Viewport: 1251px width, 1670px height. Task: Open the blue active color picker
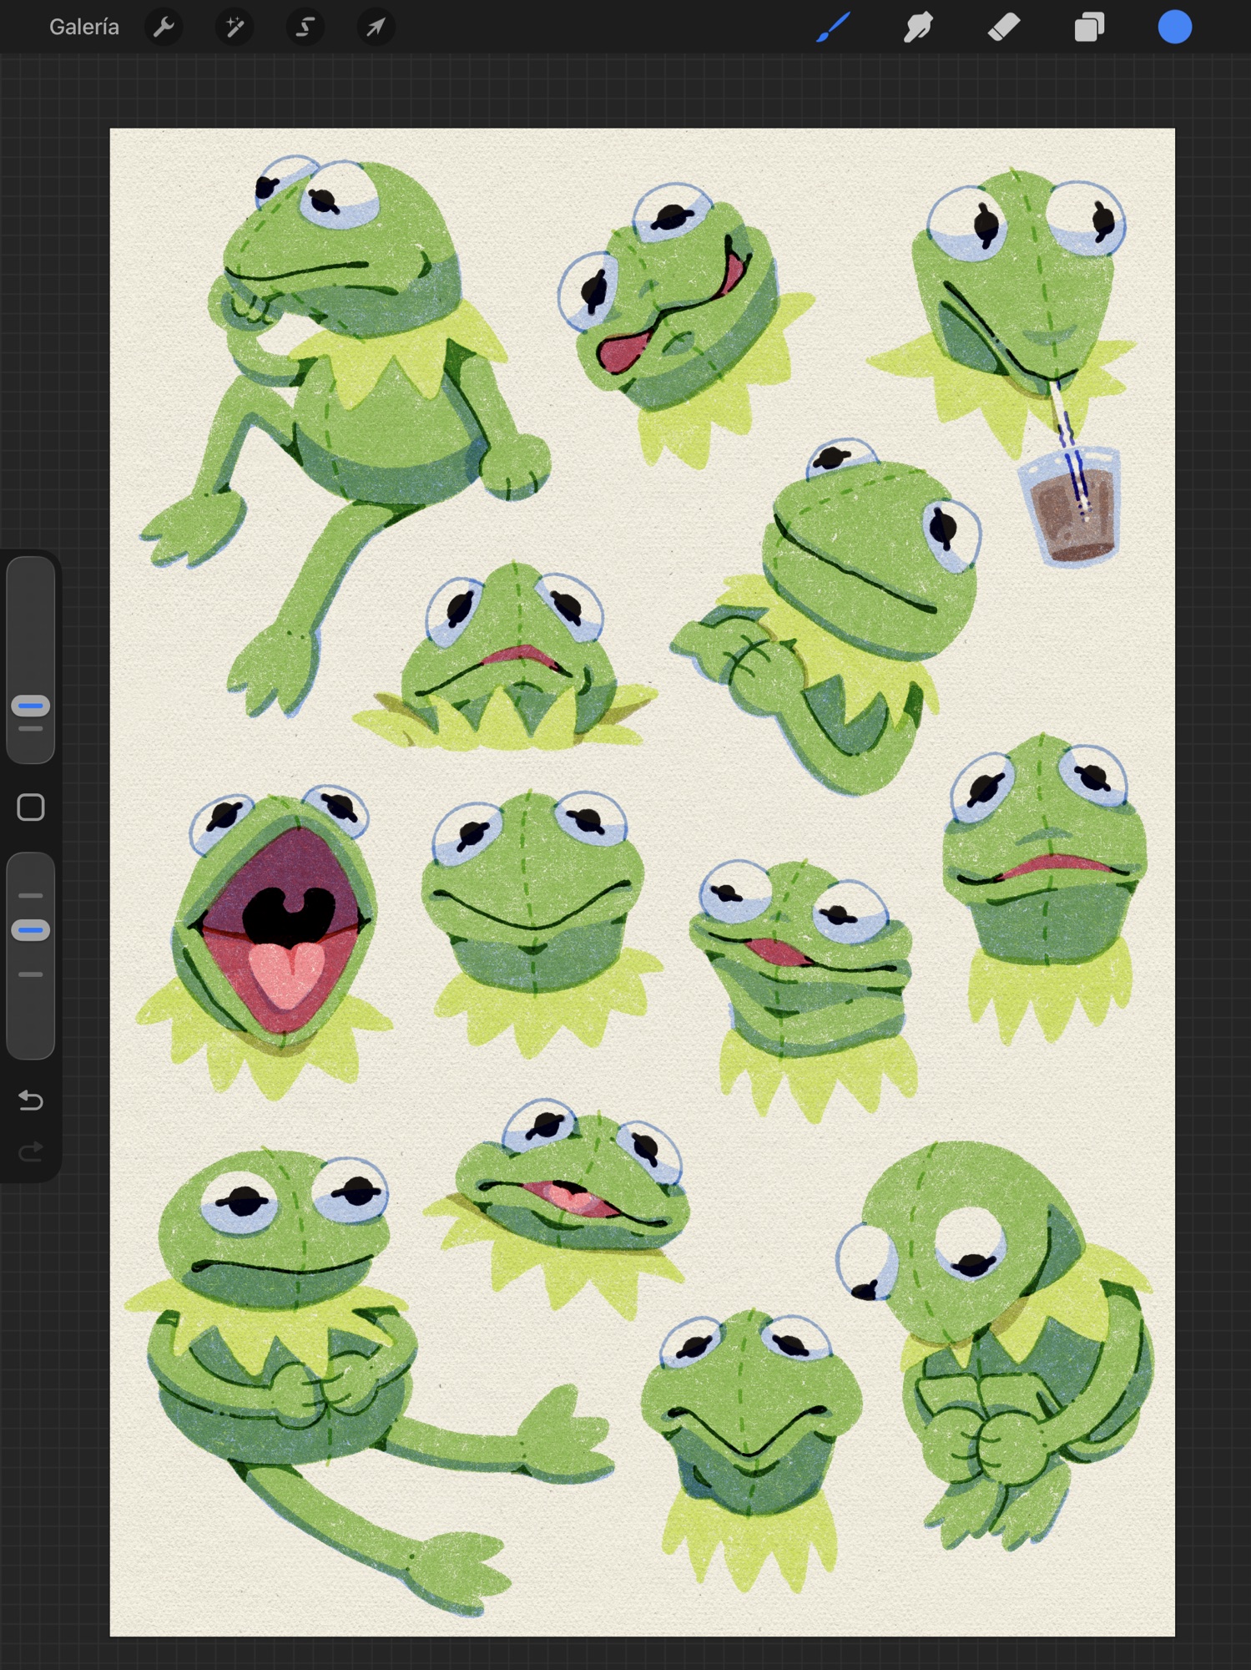tap(1174, 28)
